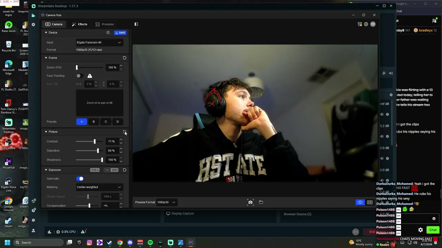Open the M user profile avatar

[x=373, y=24]
